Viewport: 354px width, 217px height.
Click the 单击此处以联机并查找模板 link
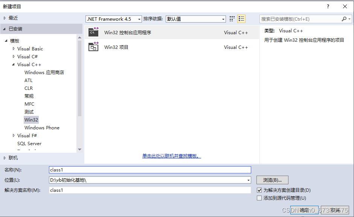[171, 156]
